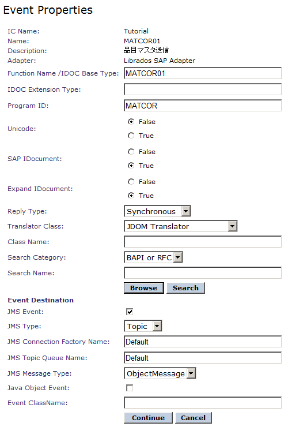Open the Search Category dropdown
The height and width of the screenshot is (434, 292).
(153, 257)
